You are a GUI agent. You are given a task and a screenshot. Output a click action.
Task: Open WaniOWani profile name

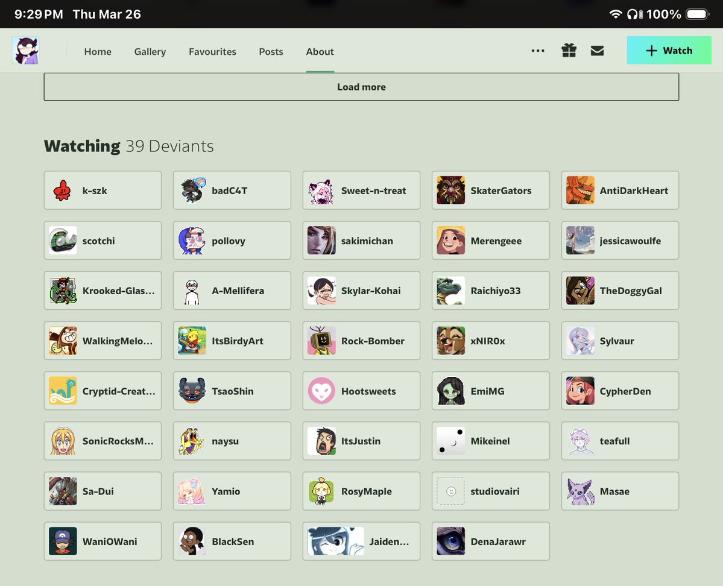click(x=110, y=542)
